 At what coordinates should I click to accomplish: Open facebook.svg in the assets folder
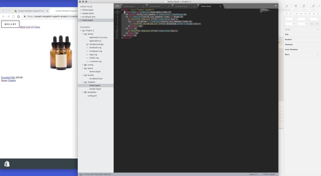tap(95, 47)
